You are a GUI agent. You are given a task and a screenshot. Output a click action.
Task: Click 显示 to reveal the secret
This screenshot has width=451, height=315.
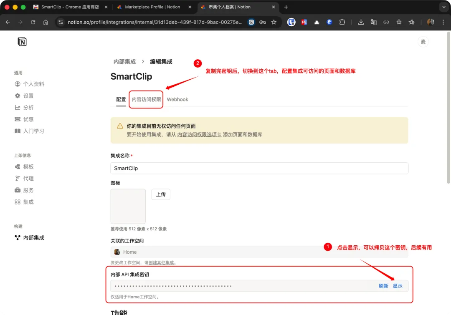(398, 286)
